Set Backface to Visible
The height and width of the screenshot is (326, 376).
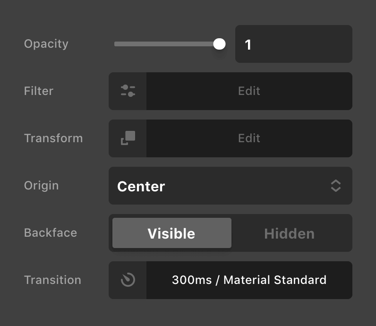click(171, 233)
